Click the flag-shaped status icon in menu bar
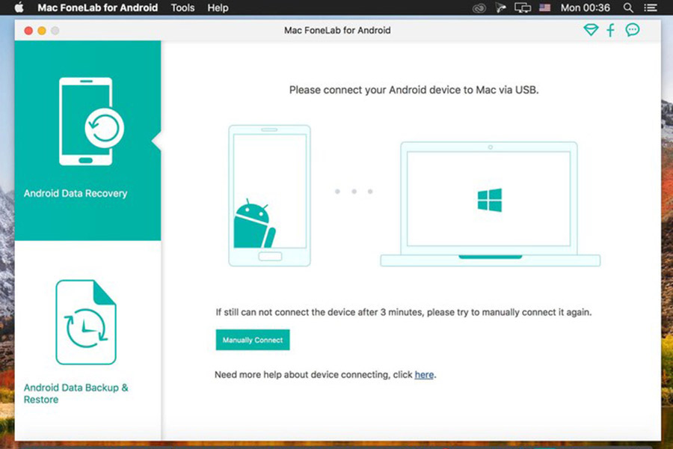 (500, 7)
